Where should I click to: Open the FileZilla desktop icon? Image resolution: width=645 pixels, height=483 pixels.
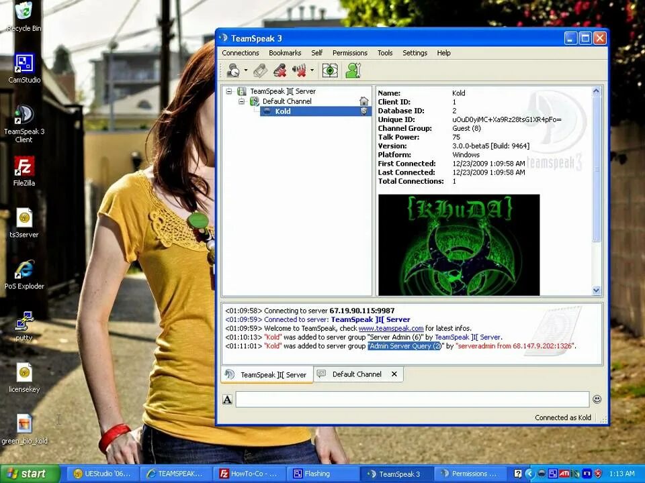point(24,171)
